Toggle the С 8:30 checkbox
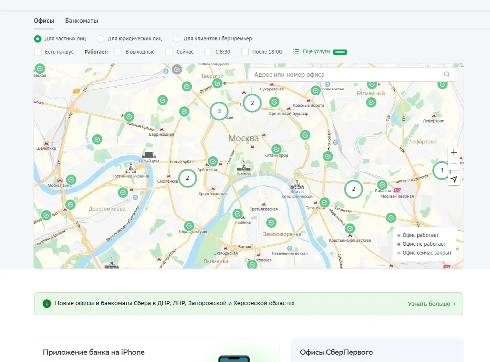490x362 pixels. [208, 52]
